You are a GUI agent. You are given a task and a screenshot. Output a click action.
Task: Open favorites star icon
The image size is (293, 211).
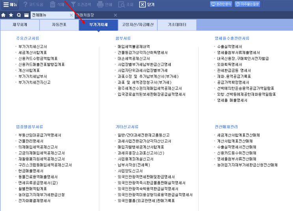pos(11,15)
